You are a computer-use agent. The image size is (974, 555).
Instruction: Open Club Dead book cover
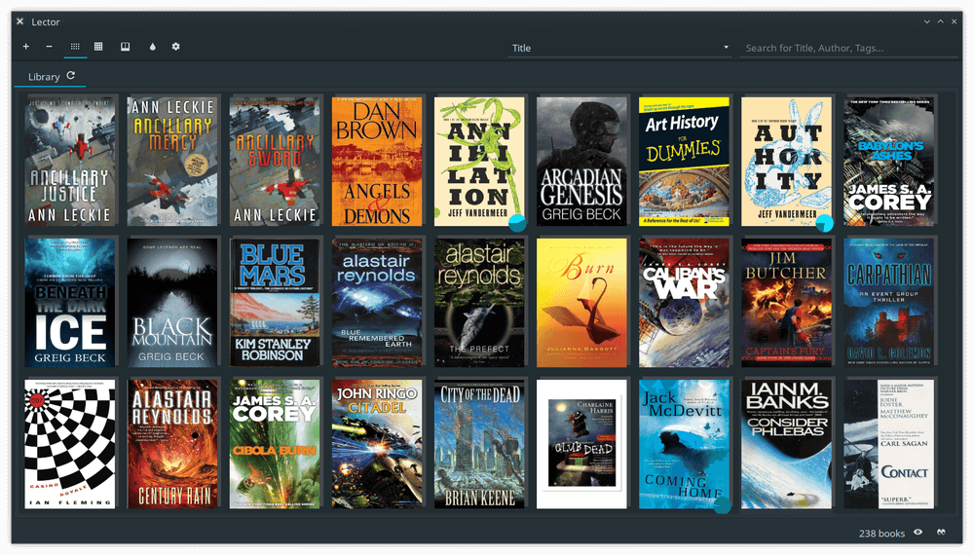click(x=581, y=445)
